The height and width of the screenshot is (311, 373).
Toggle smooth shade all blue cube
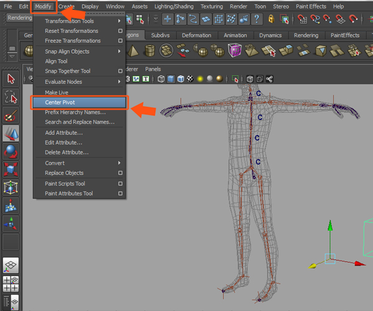[x=171, y=79]
